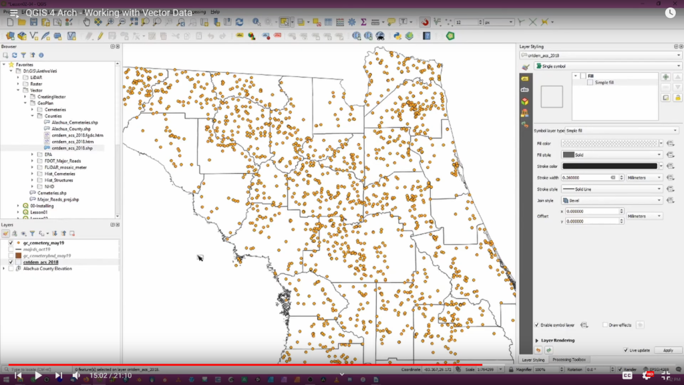Open the Join style Bevel dropdown
The width and height of the screenshot is (684, 385).
click(612, 201)
